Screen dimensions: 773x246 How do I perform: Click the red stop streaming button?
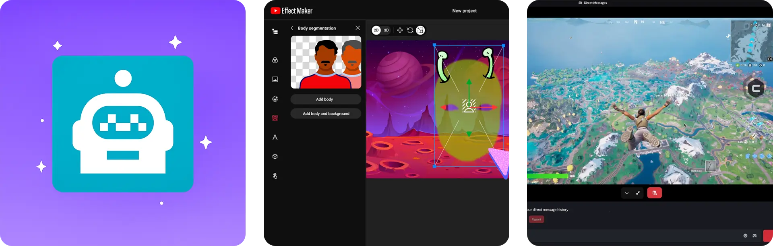click(x=655, y=193)
